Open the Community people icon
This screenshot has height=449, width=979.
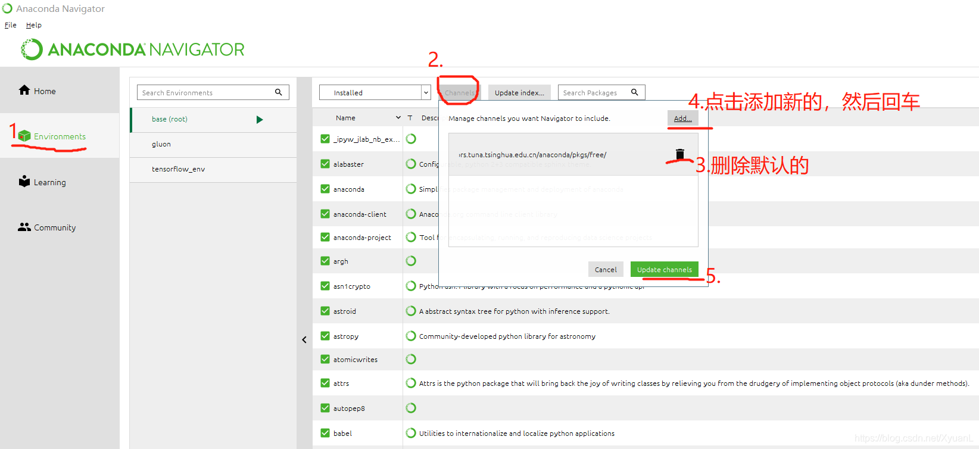tap(24, 227)
